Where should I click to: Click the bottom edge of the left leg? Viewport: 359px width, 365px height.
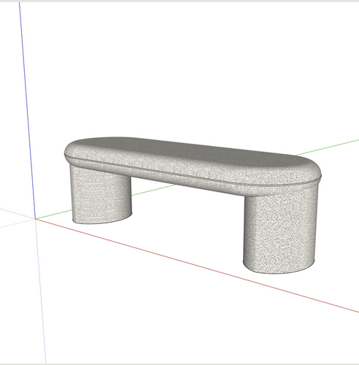click(102, 220)
